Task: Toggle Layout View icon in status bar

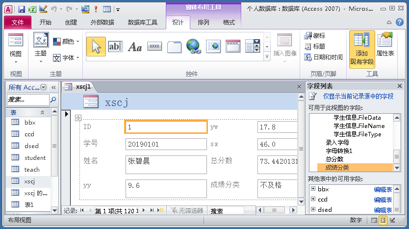Action: click(x=383, y=220)
